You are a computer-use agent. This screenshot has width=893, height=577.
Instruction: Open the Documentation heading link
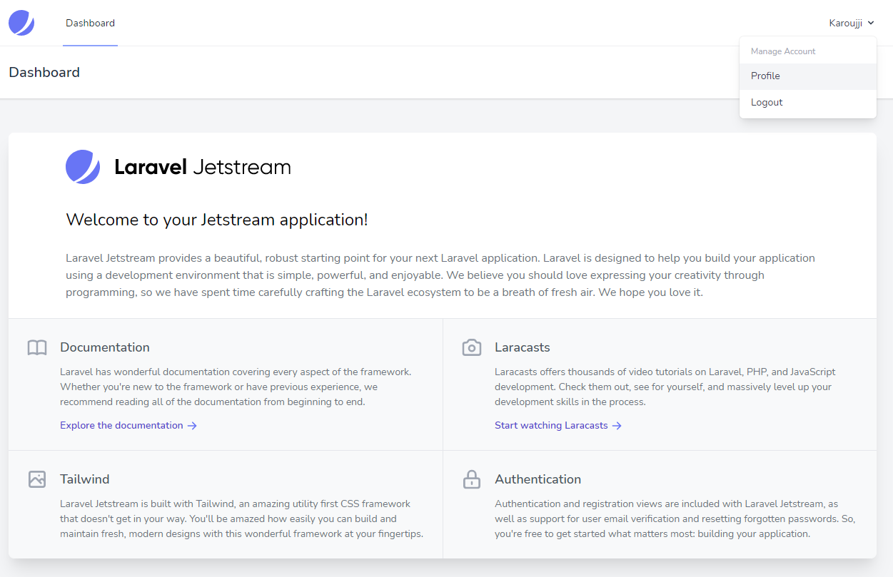coord(105,347)
